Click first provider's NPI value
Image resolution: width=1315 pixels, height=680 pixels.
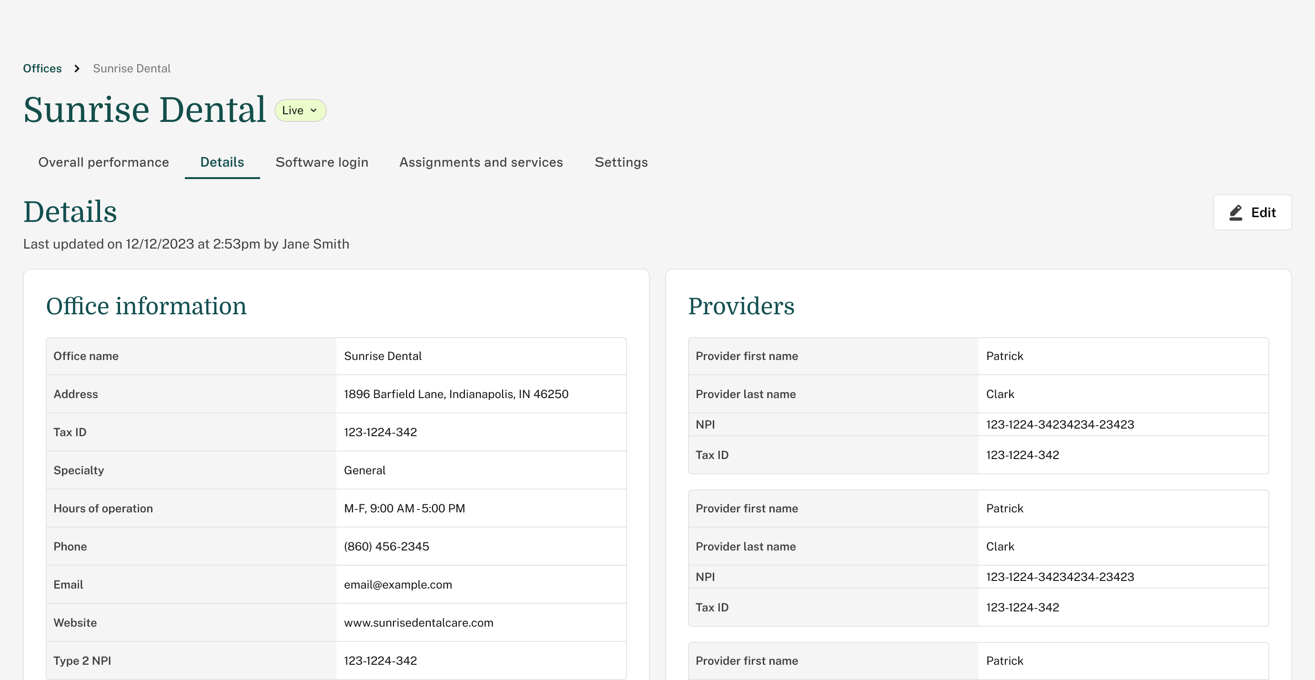1060,424
